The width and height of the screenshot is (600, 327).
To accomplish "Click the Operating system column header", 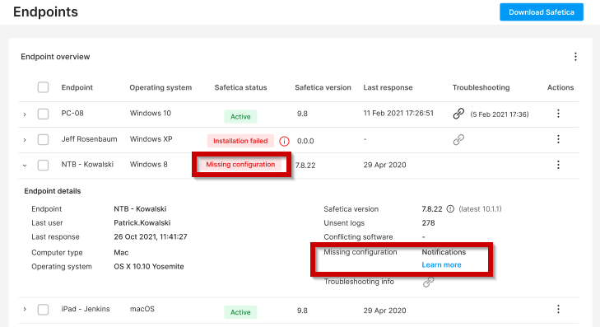I will click(x=160, y=87).
